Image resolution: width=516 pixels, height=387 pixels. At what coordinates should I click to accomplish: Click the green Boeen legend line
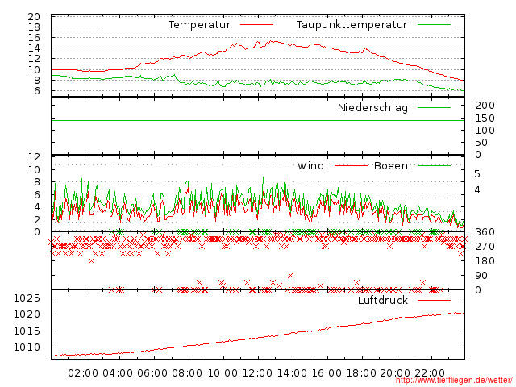point(434,165)
